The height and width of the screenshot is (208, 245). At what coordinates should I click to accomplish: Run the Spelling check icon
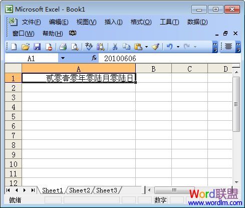(x=89, y=47)
